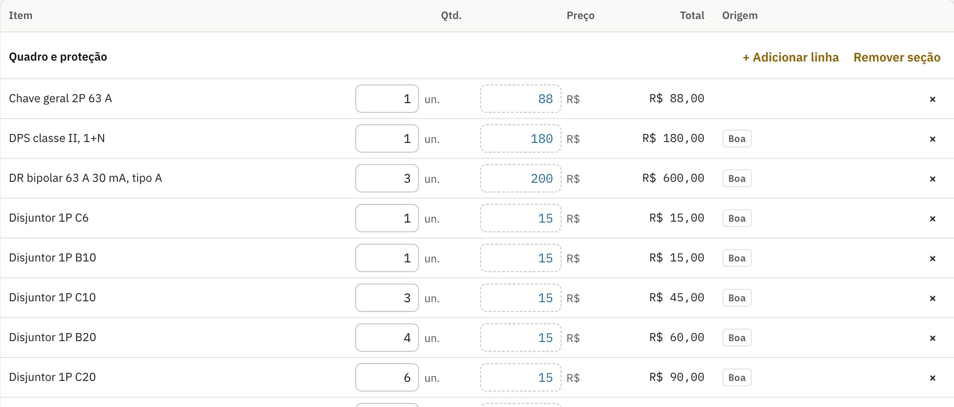
Task: Edit price of Disjuntor 1P C10
Action: pyautogui.click(x=521, y=298)
